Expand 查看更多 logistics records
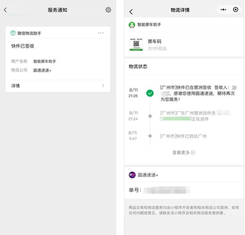 tap(183, 153)
